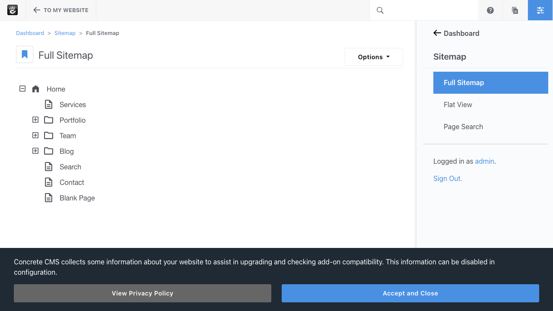Expand the Team folder
Image resolution: width=553 pixels, height=311 pixels.
(35, 135)
